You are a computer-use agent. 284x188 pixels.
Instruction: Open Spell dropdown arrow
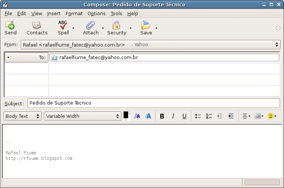coord(73,28)
